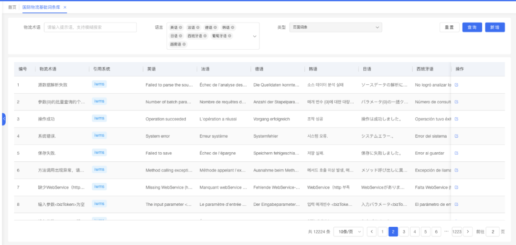Remove the 德语 language tag

(215, 27)
